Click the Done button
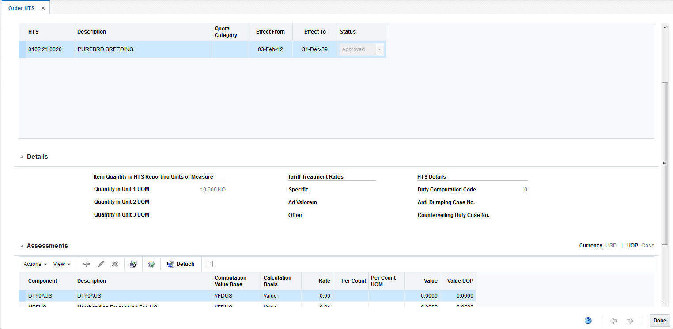 660,321
